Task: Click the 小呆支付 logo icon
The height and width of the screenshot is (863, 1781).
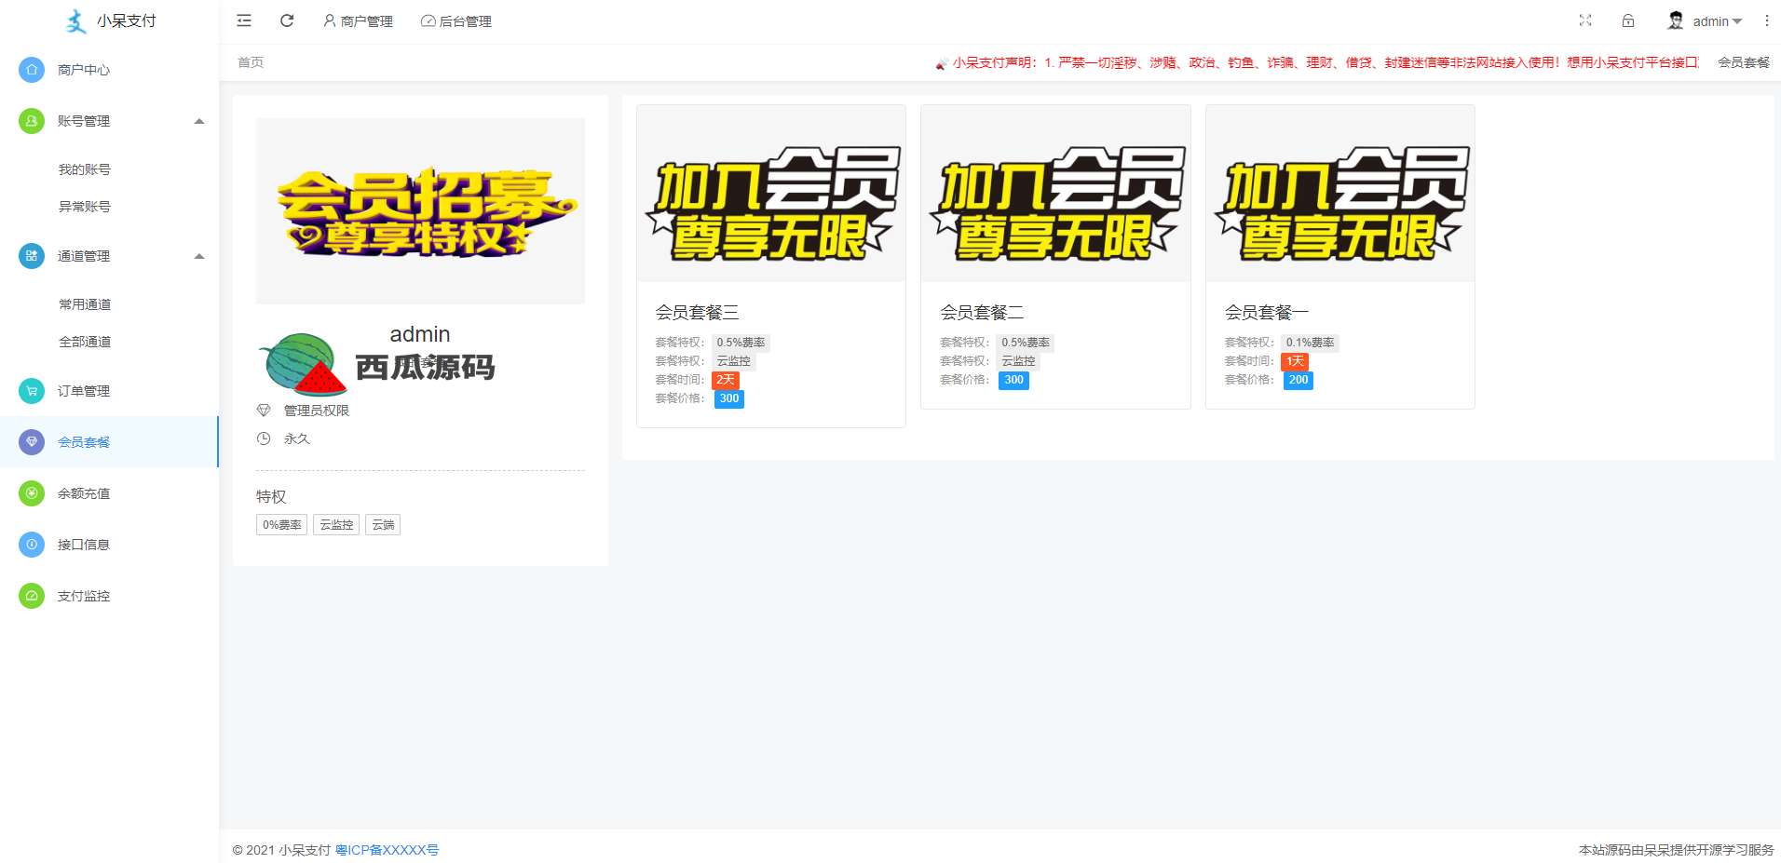Action: tap(75, 20)
